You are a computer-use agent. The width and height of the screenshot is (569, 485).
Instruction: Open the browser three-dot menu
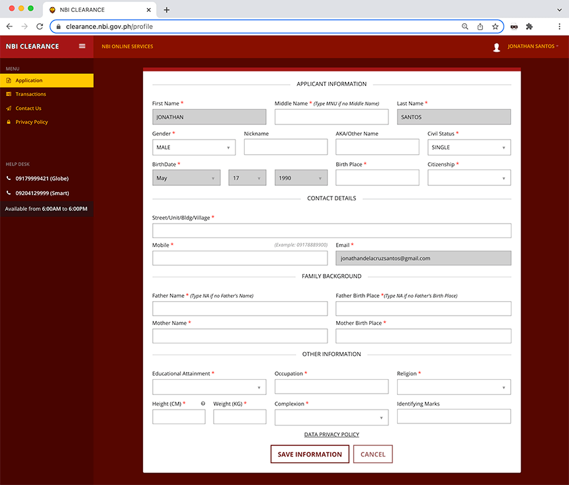[559, 26]
